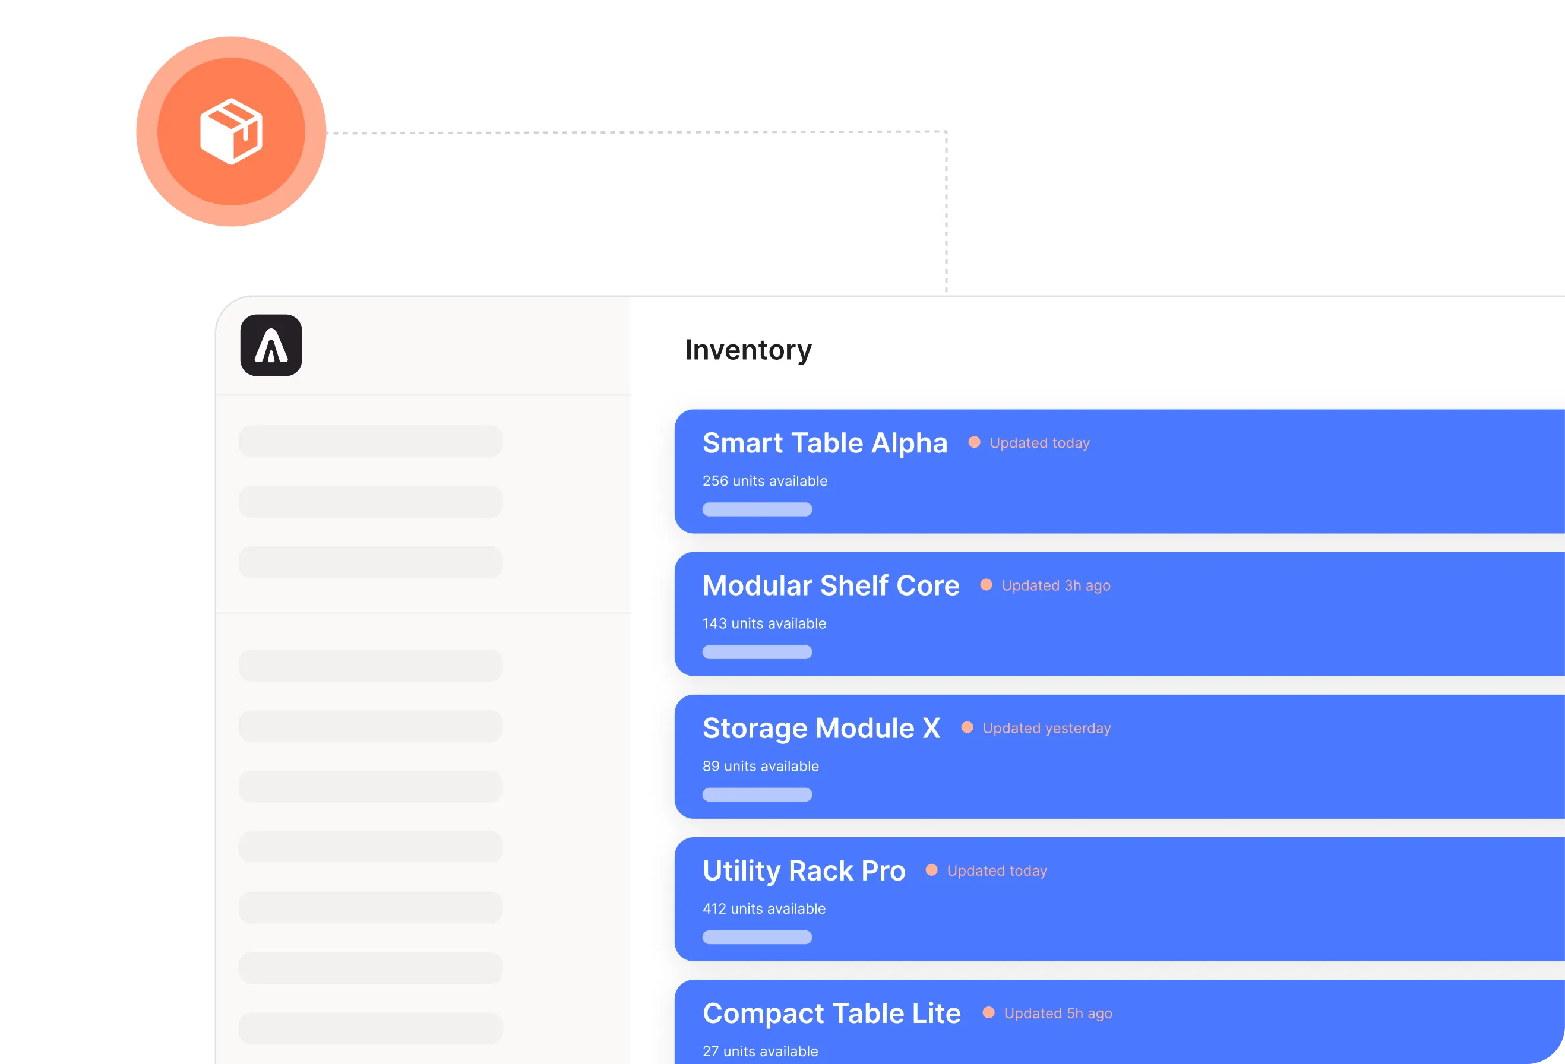The width and height of the screenshot is (1565, 1064).
Task: Click status dot beside Modular Shelf Core
Action: pyautogui.click(x=986, y=585)
